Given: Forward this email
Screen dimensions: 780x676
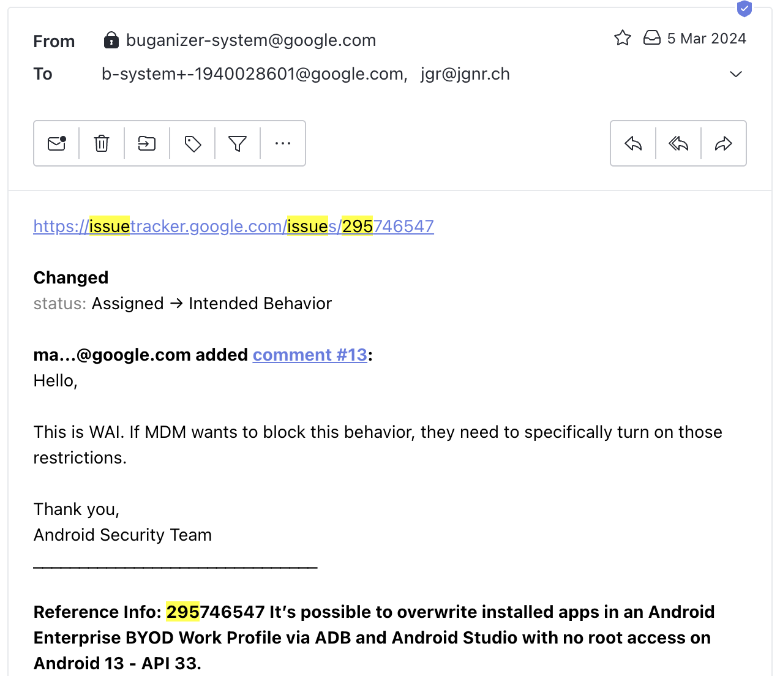Looking at the screenshot, I should point(723,143).
